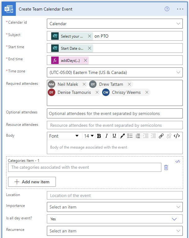The image size is (189, 238).
Task: Insert a bulleted list in Body
Action: click(130, 136)
